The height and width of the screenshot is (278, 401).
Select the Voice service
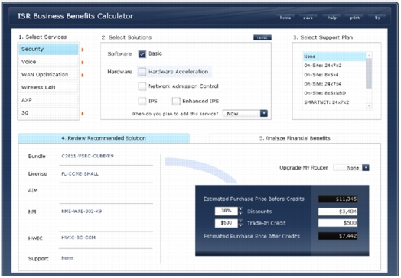coord(48,62)
